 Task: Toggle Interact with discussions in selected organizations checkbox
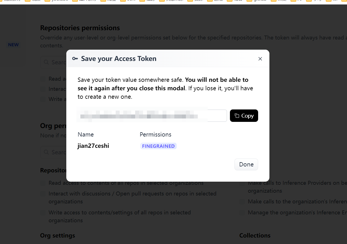click(43, 194)
